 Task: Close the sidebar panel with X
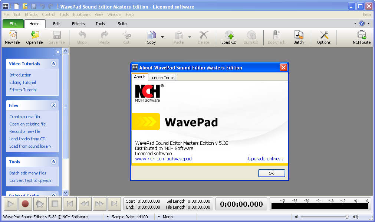pos(57,52)
